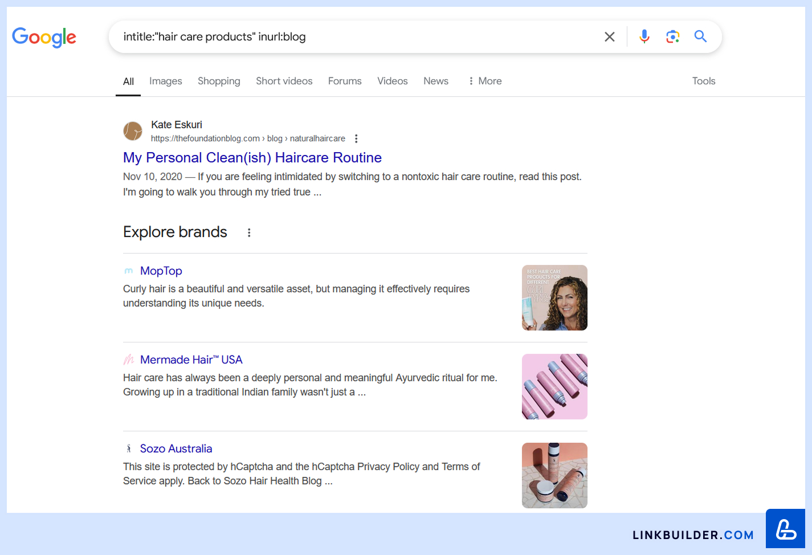Click the Explore brands heading
The width and height of the screenshot is (812, 555).
(x=175, y=232)
